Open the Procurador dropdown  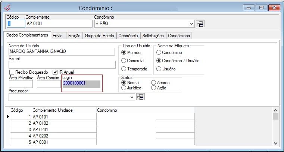tap(132, 97)
